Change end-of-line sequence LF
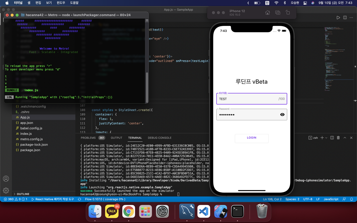The image size is (357, 223). pyautogui.click(x=318, y=199)
